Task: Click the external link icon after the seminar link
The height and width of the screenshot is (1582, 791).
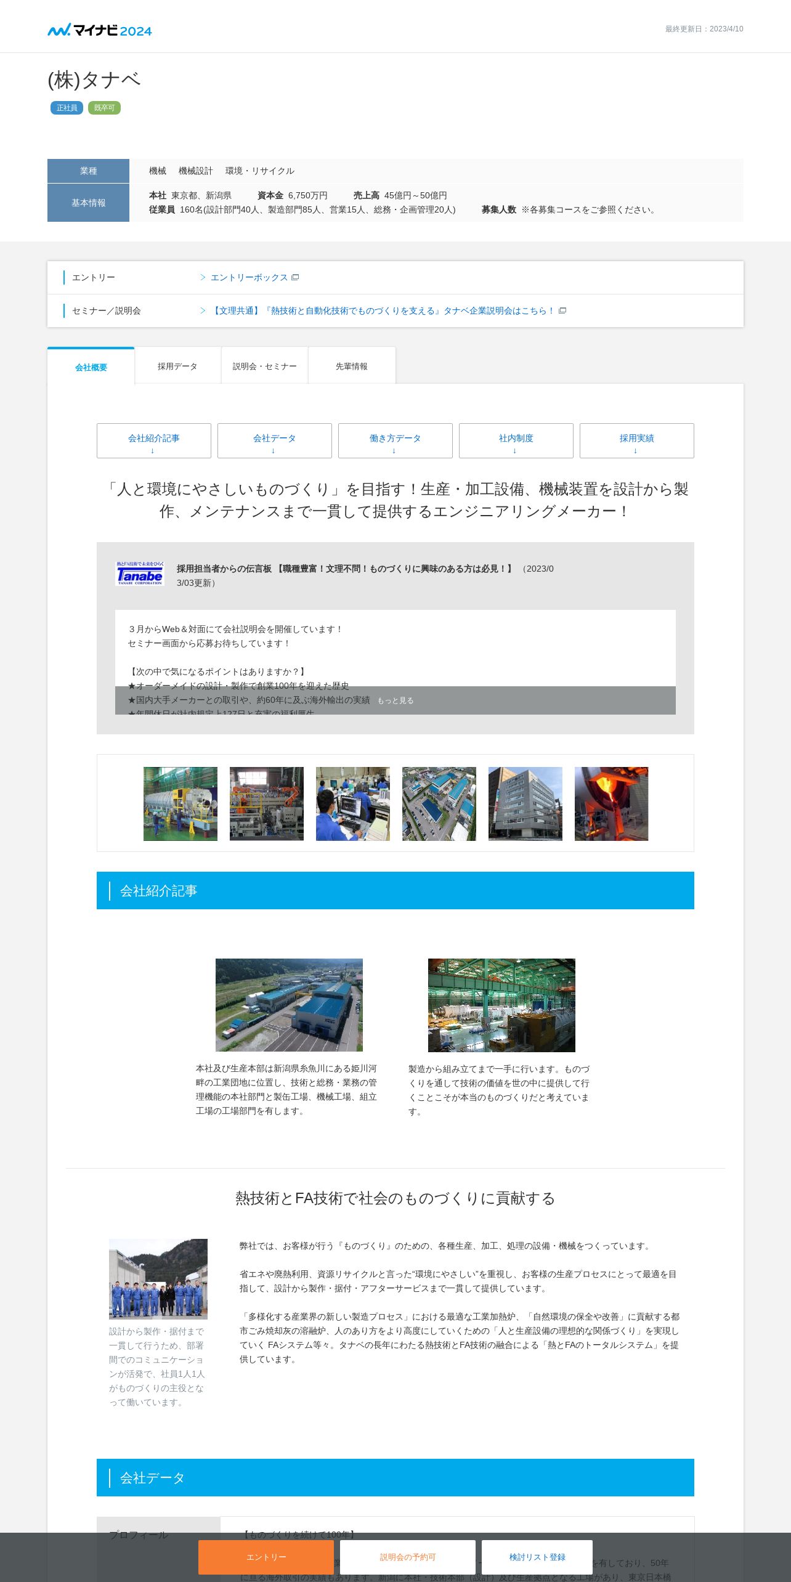Action: (562, 310)
